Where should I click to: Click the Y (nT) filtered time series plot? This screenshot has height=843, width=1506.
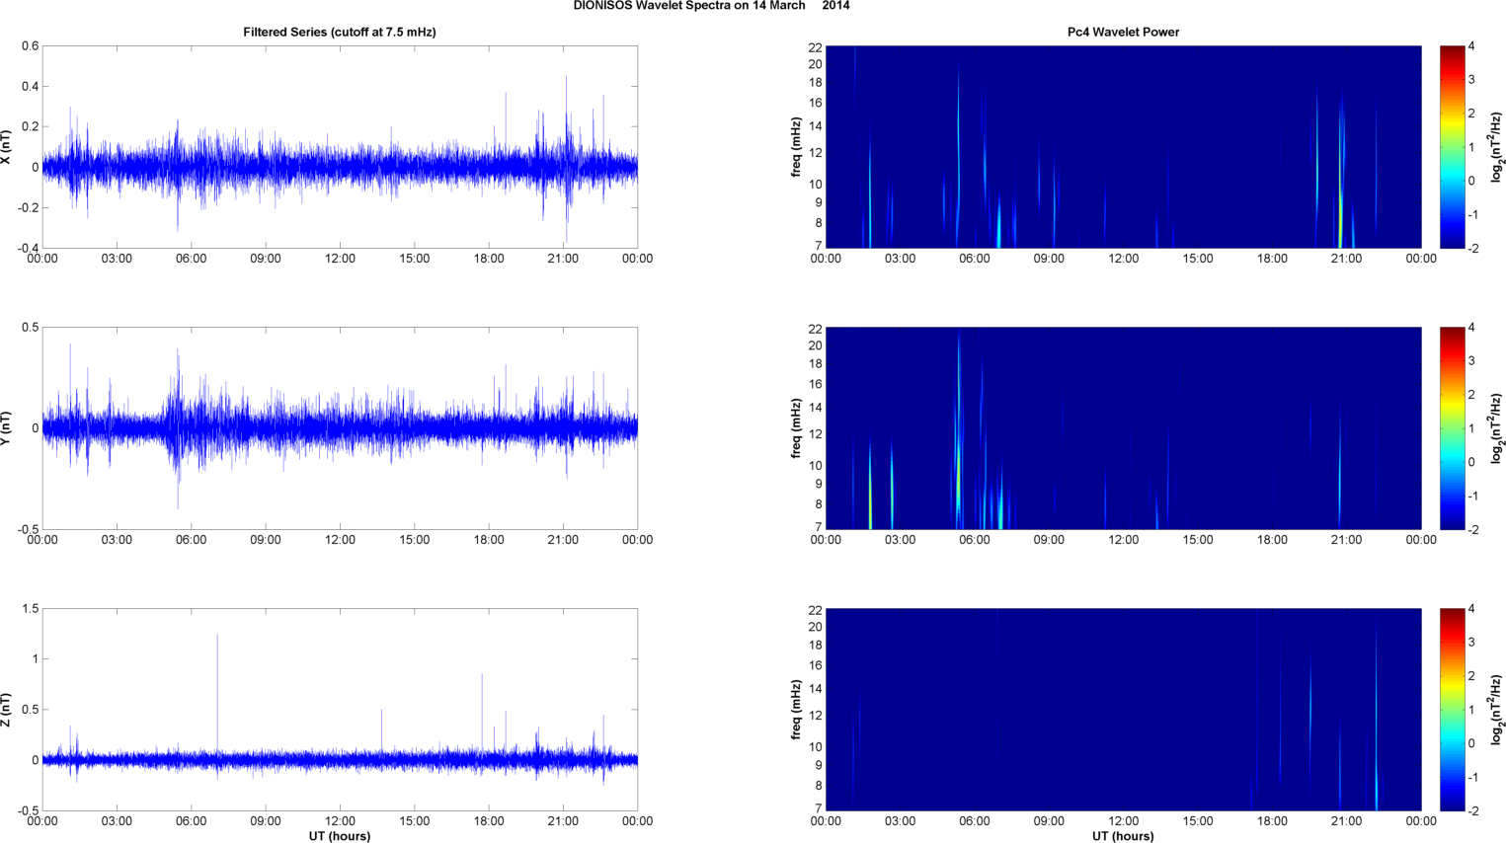pos(340,428)
